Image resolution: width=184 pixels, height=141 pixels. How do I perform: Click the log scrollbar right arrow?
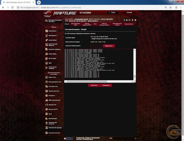(x=132, y=81)
